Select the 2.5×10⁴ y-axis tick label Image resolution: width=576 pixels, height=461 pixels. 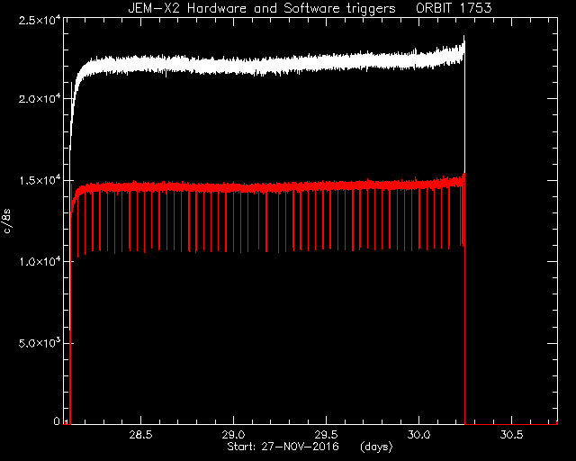pyautogui.click(x=40, y=20)
